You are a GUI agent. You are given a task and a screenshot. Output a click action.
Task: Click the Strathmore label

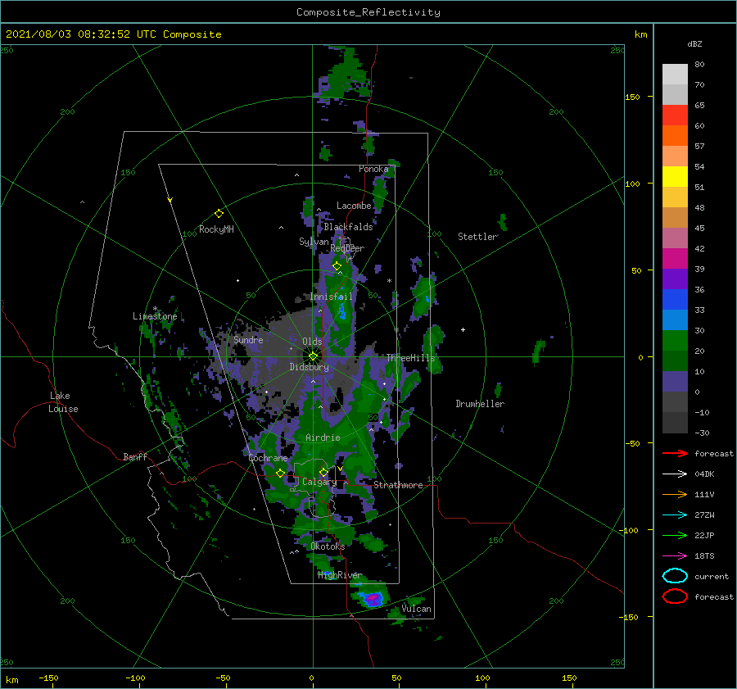(x=398, y=485)
